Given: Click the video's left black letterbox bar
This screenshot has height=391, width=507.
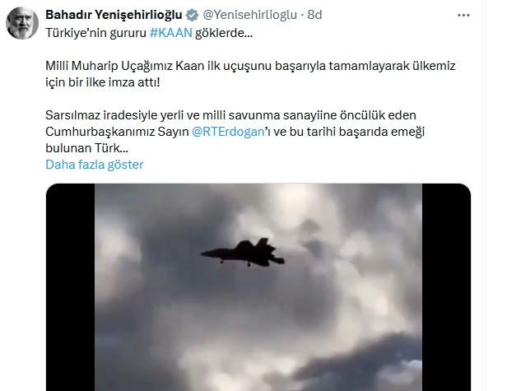Looking at the screenshot, I should (71, 287).
